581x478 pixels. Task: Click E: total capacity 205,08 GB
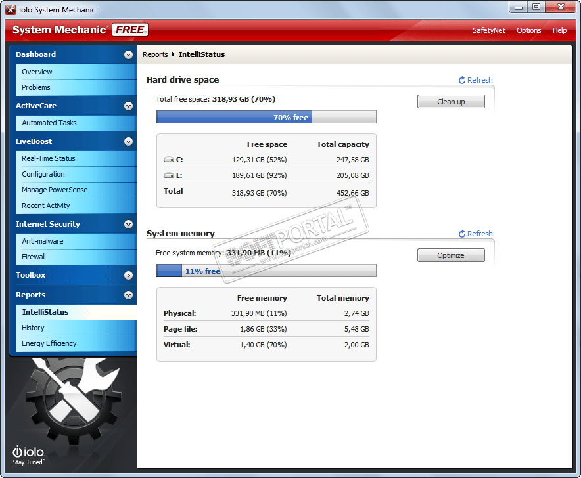tap(352, 175)
